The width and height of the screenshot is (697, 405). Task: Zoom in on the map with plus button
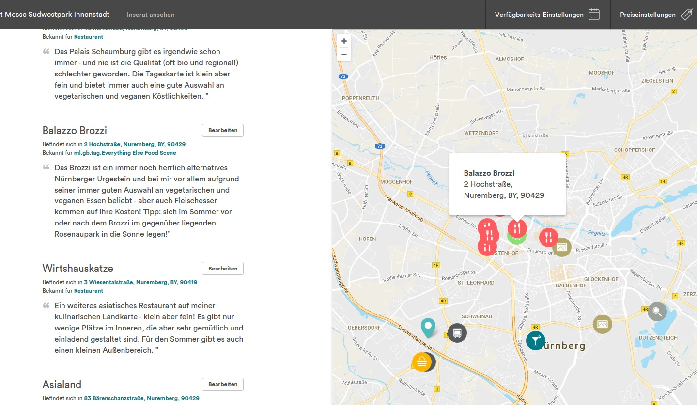click(344, 41)
